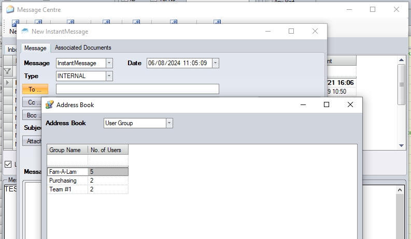Click the Message Centre envelope icon
Image resolution: width=411 pixels, height=239 pixels.
[x=10, y=10]
